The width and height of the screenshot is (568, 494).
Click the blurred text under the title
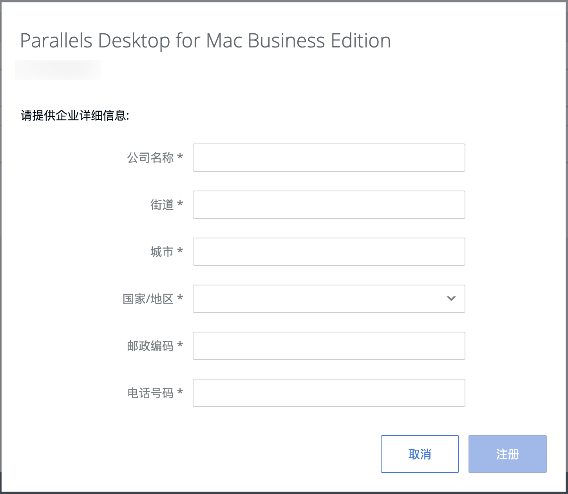pyautogui.click(x=58, y=70)
